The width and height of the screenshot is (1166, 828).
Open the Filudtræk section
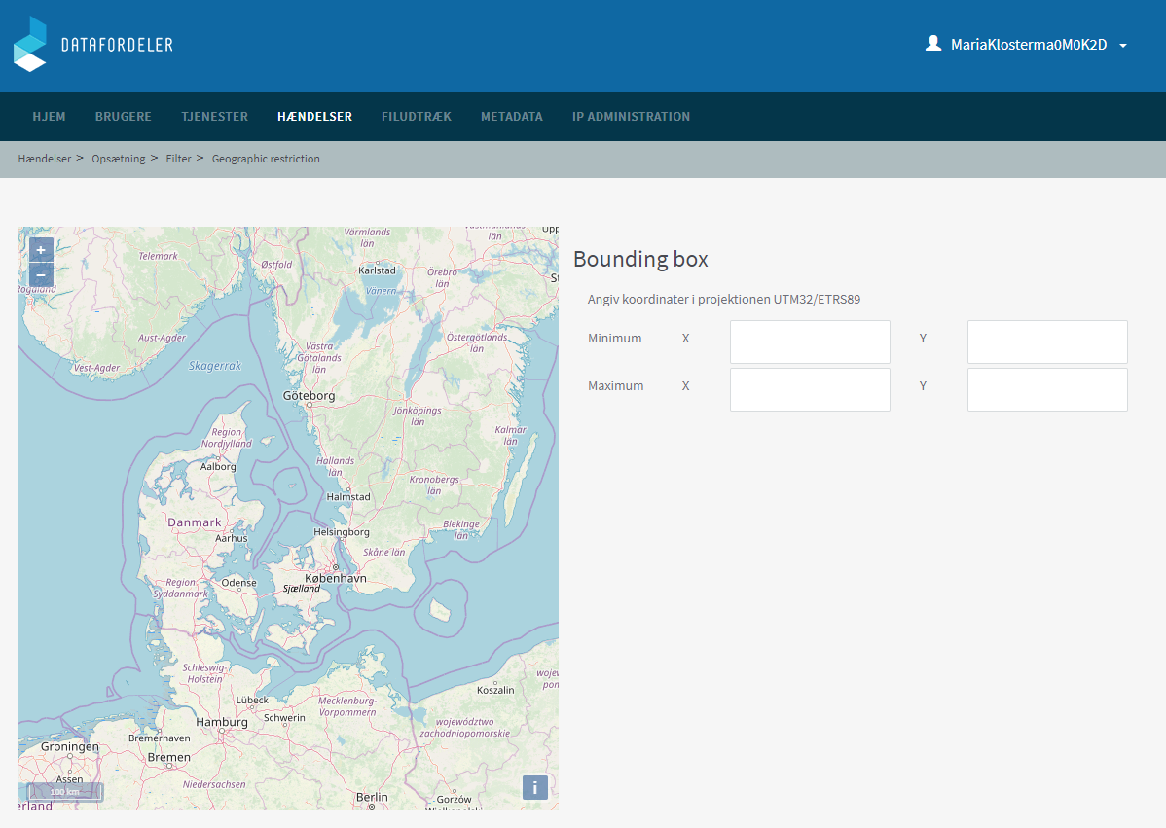point(417,117)
